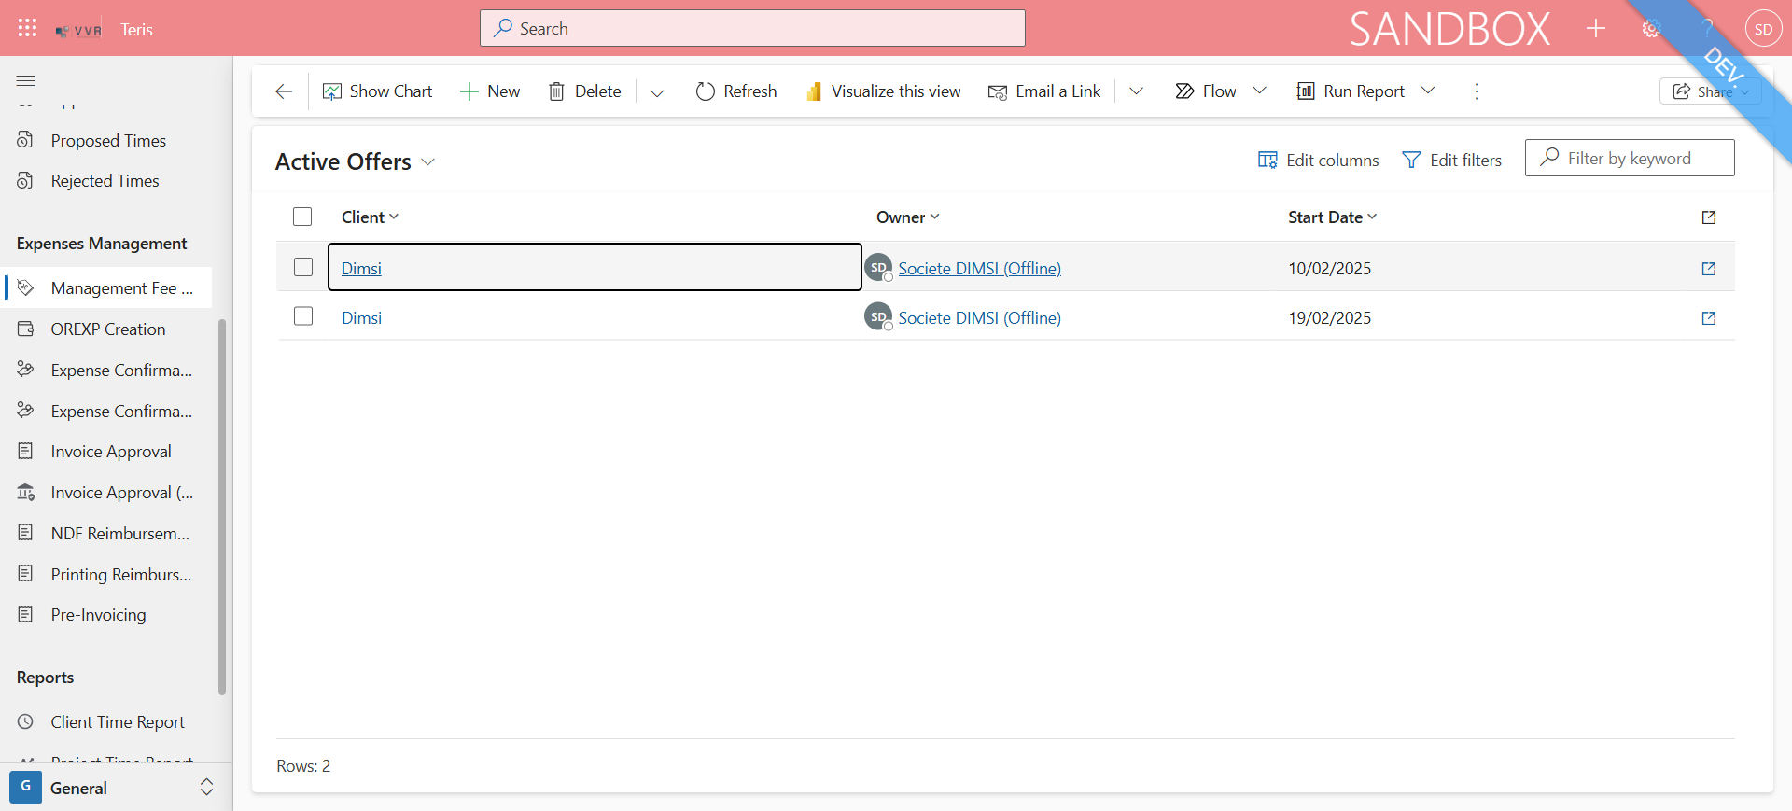Open first Expense Confirma... sidebar item

(x=108, y=370)
